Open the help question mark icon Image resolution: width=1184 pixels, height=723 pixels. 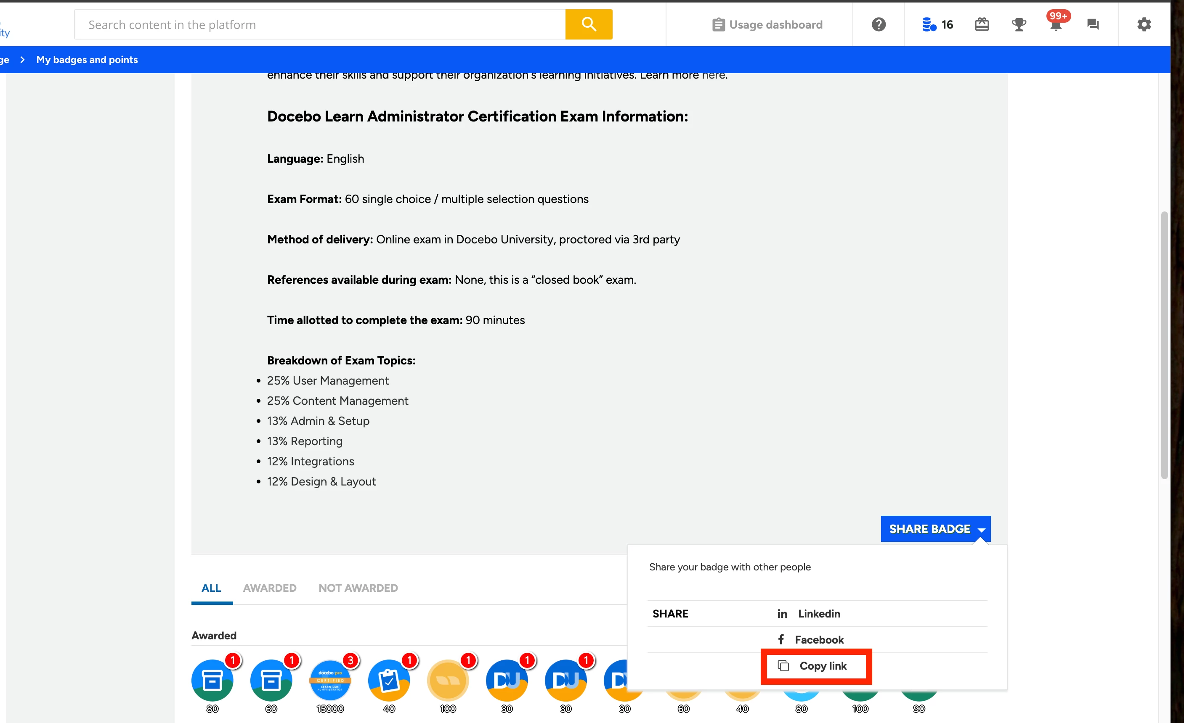(x=879, y=24)
